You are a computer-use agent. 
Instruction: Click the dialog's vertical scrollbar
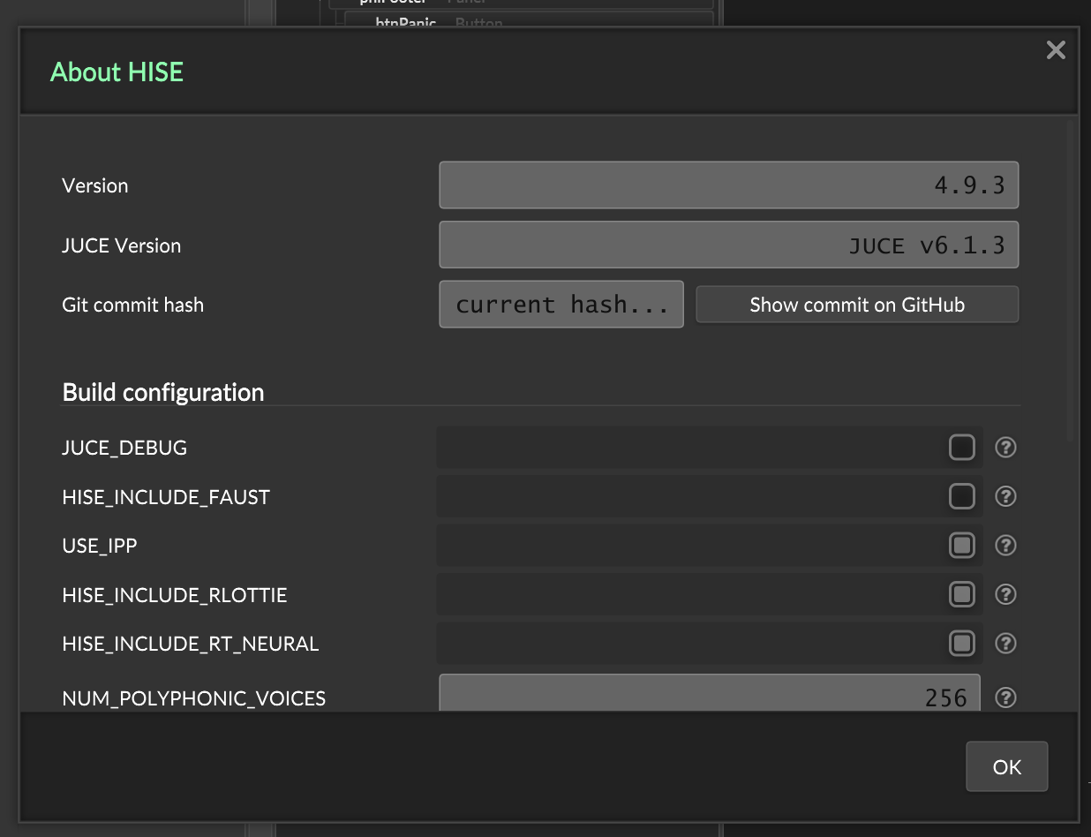point(1071,281)
